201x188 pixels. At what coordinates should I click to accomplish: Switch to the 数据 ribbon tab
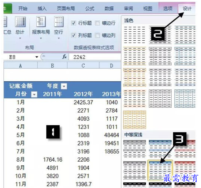pyautogui.click(x=109, y=9)
